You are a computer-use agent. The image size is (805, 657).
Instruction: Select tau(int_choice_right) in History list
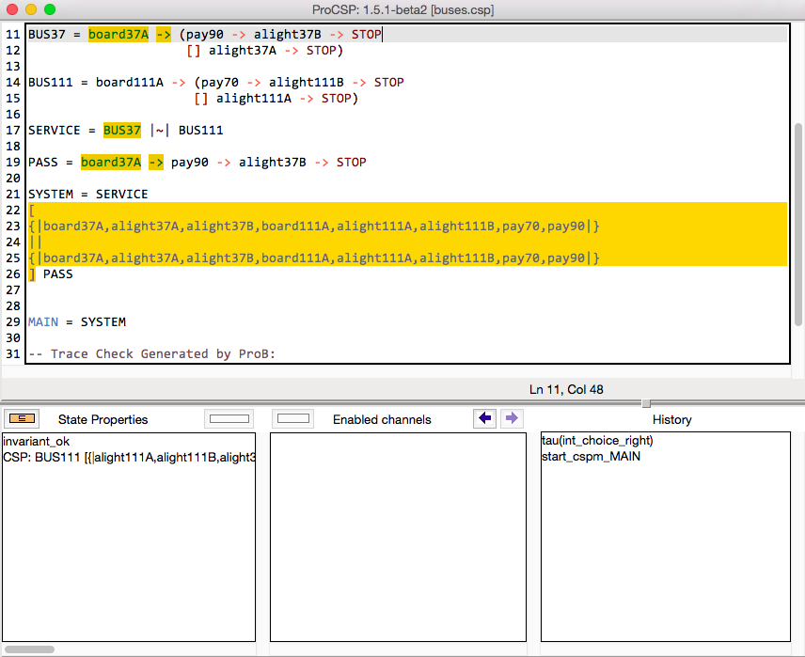click(597, 440)
